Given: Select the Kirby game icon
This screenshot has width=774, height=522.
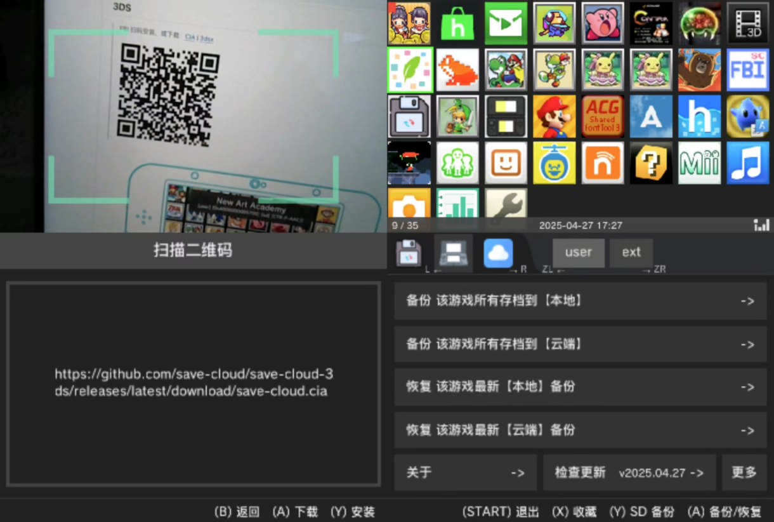Looking at the screenshot, I should tap(603, 23).
